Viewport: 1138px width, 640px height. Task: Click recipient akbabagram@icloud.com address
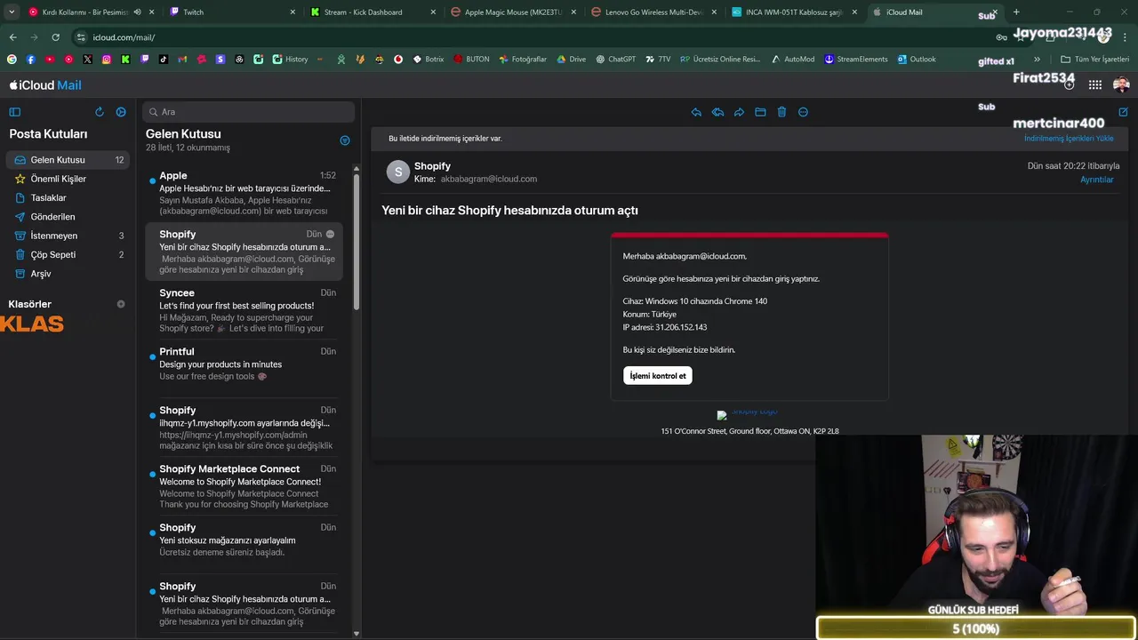489,179
